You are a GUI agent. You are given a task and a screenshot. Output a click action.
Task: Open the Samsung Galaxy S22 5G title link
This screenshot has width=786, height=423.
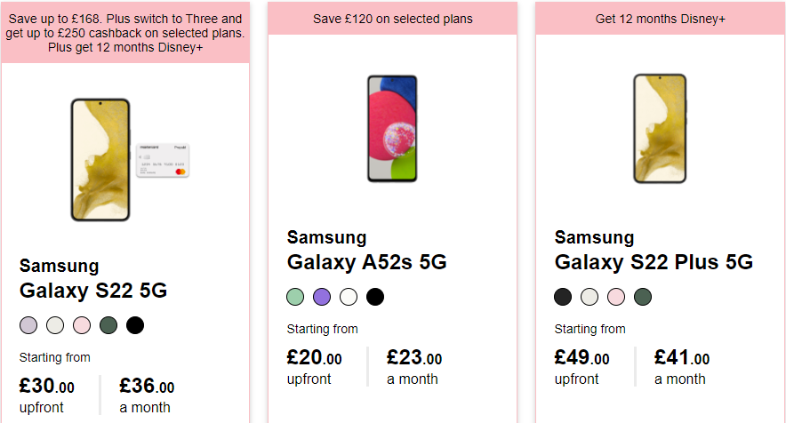(x=93, y=279)
